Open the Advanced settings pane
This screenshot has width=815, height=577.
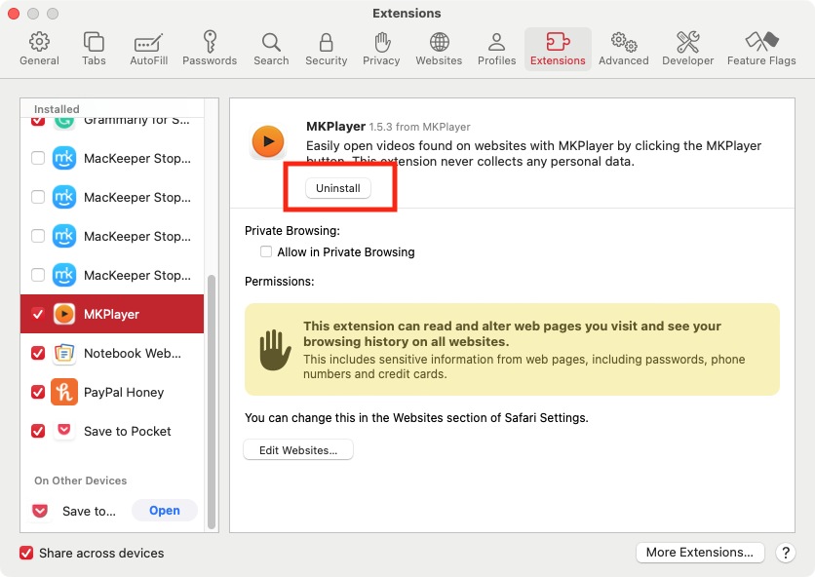tap(623, 49)
